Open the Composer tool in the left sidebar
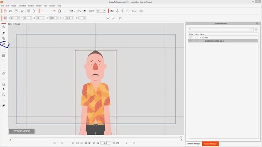 point(4,27)
